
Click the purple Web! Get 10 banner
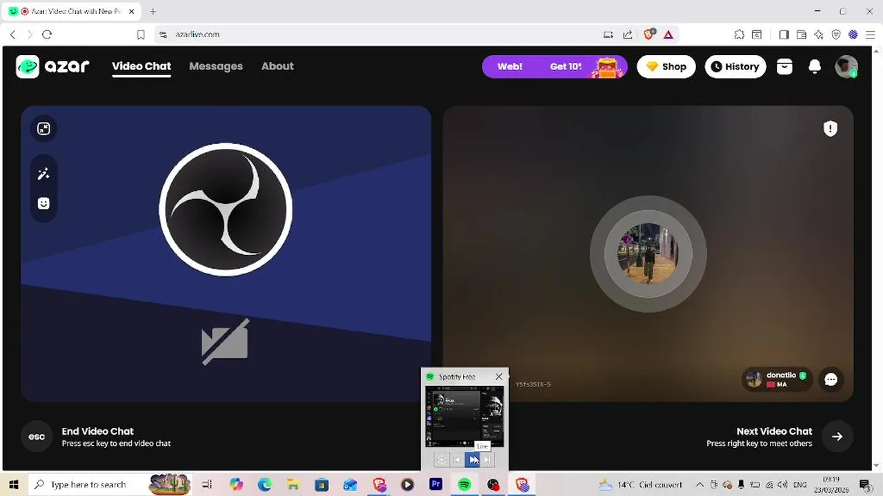(555, 67)
